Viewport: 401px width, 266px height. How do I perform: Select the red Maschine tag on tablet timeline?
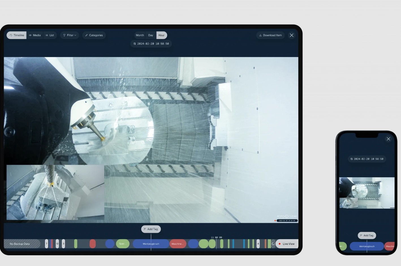point(178,244)
